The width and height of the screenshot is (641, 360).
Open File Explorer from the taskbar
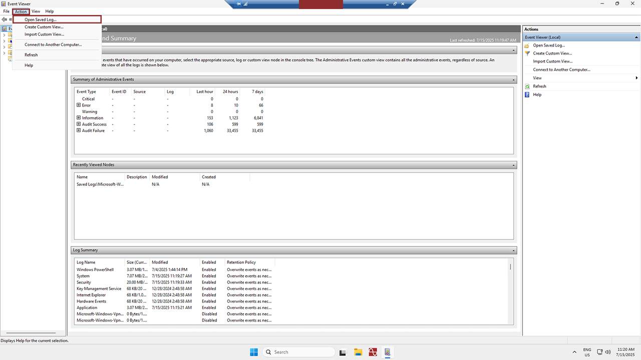point(358,352)
